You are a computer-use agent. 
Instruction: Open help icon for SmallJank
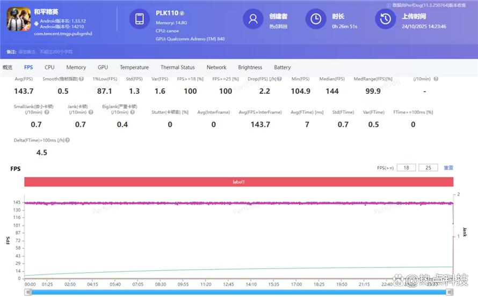[47, 112]
